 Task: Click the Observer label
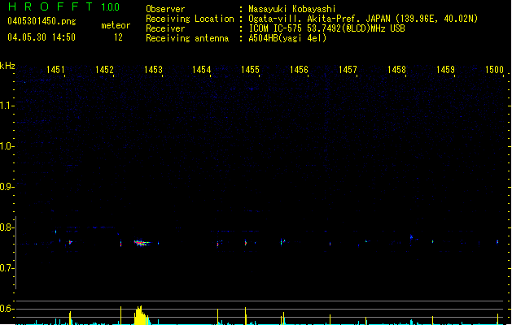click(x=165, y=9)
